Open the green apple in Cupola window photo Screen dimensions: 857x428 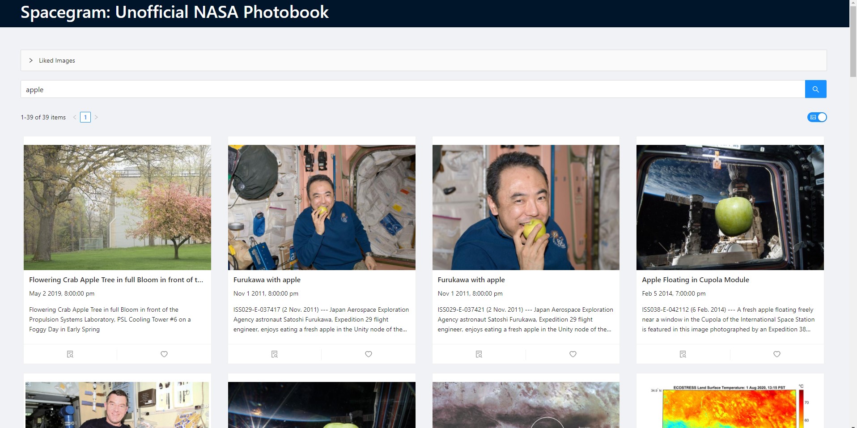730,207
